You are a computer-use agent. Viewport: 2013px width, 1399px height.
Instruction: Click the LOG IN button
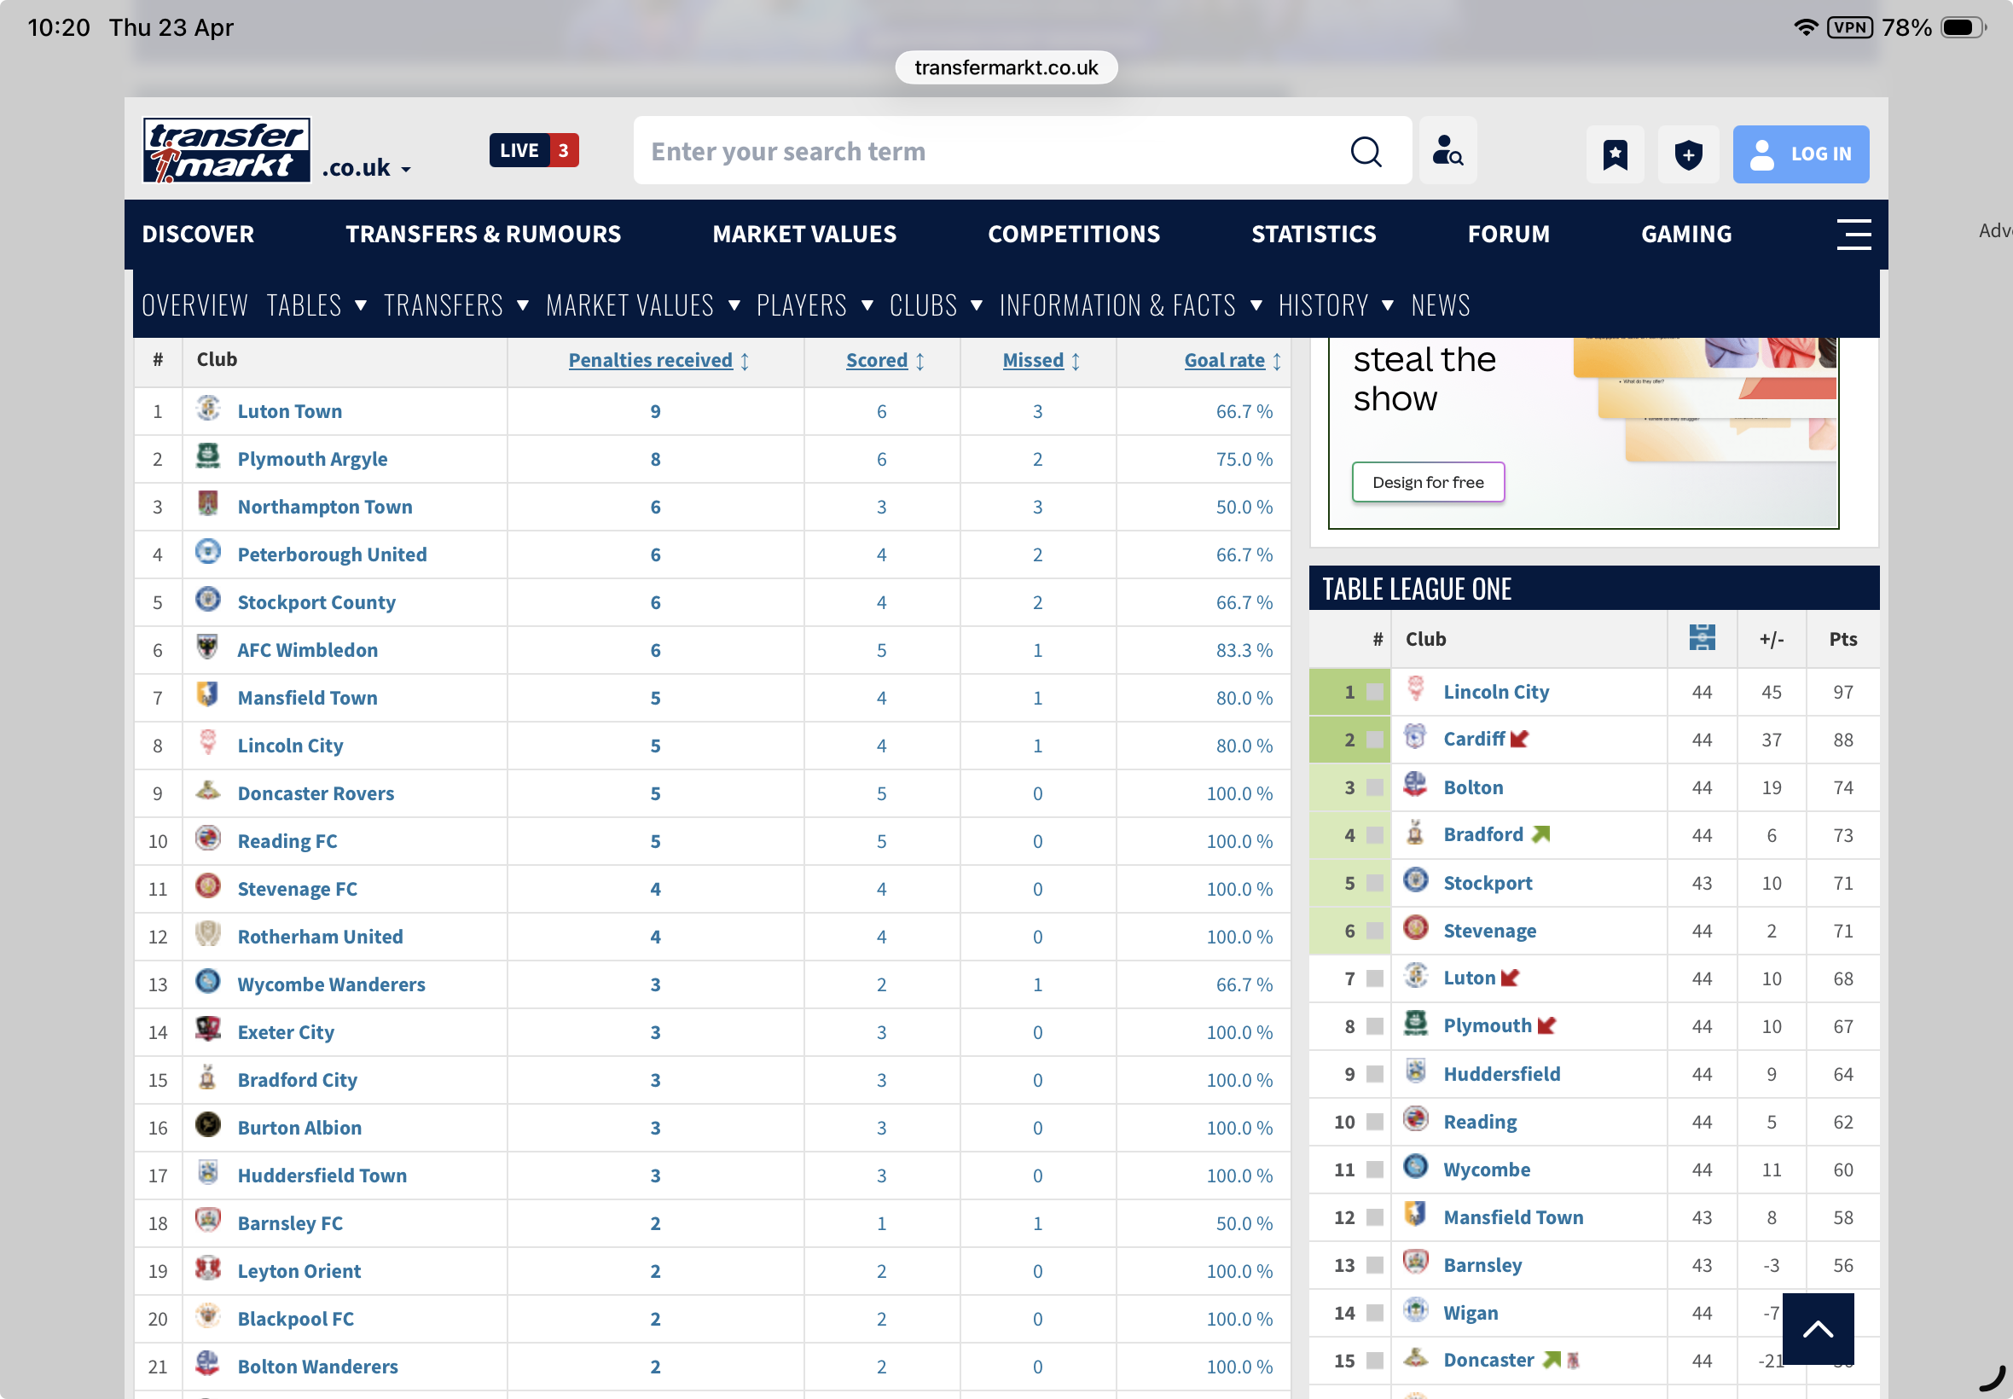1800,154
